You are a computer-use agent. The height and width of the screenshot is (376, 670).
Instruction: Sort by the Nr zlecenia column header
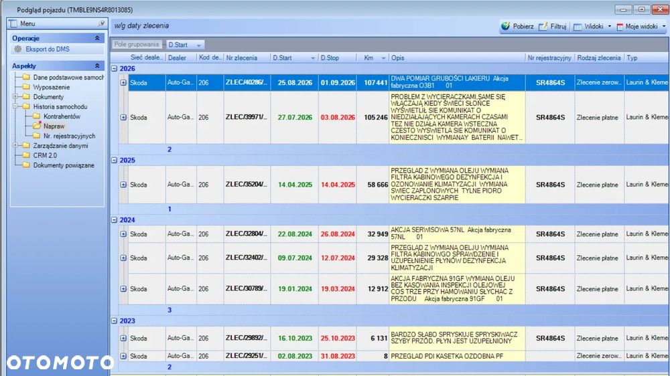[x=247, y=58]
